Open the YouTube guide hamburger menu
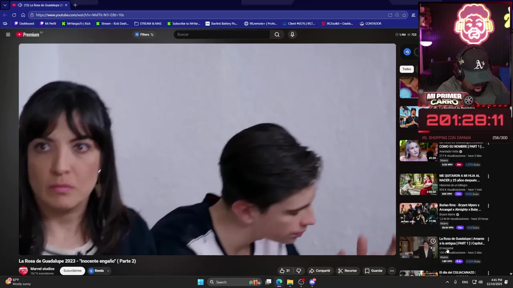513x288 pixels. [8, 34]
